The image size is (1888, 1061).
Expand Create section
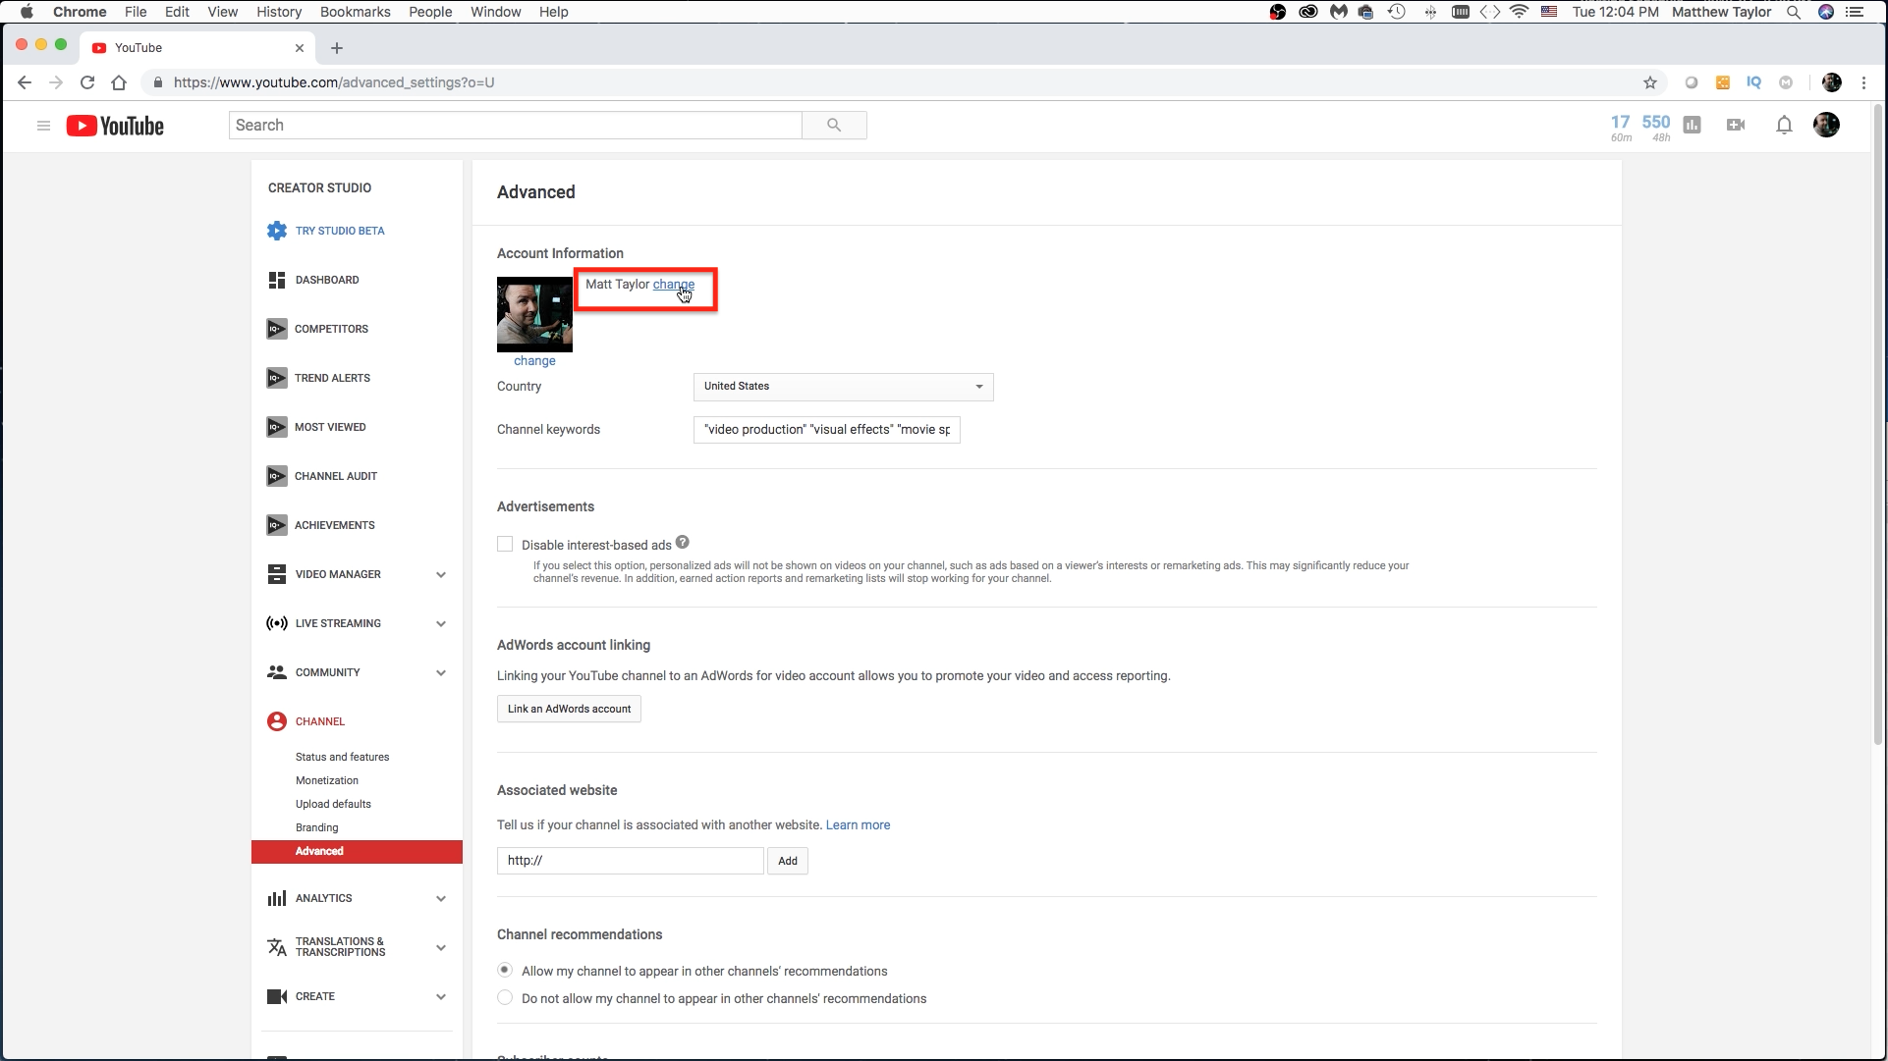coord(439,996)
